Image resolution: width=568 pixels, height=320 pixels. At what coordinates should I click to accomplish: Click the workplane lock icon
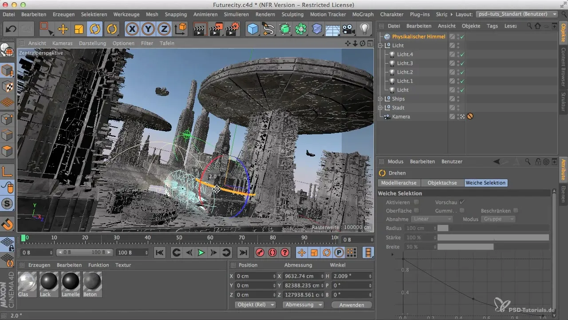click(8, 244)
